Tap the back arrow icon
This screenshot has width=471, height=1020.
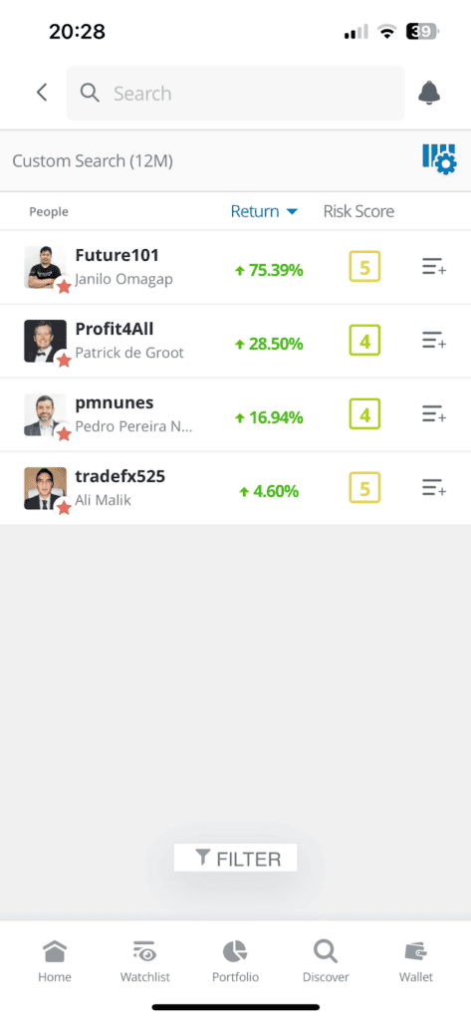pyautogui.click(x=42, y=93)
